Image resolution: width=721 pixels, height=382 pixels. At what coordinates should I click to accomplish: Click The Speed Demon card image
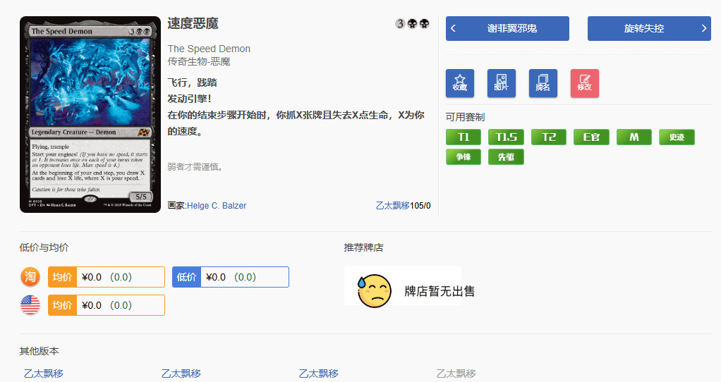point(90,115)
